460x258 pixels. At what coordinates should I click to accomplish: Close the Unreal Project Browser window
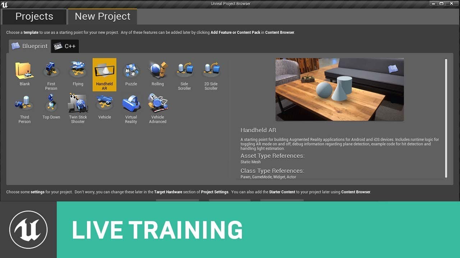pyautogui.click(x=452, y=3)
